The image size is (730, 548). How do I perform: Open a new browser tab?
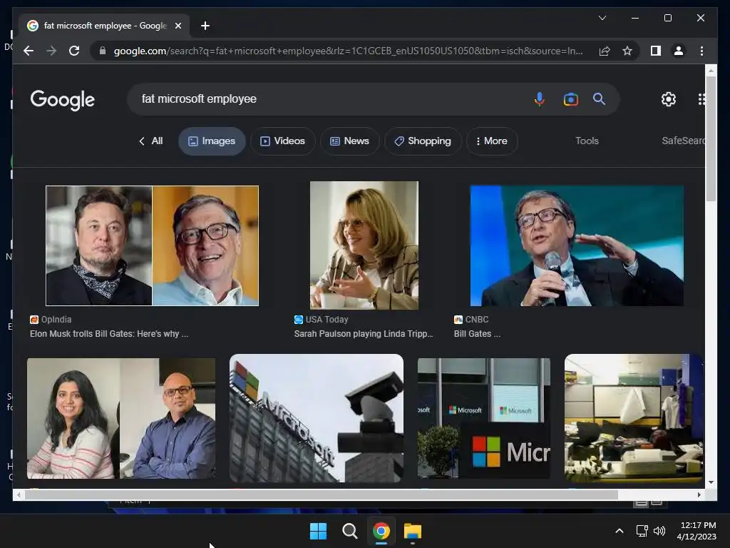[x=205, y=26]
